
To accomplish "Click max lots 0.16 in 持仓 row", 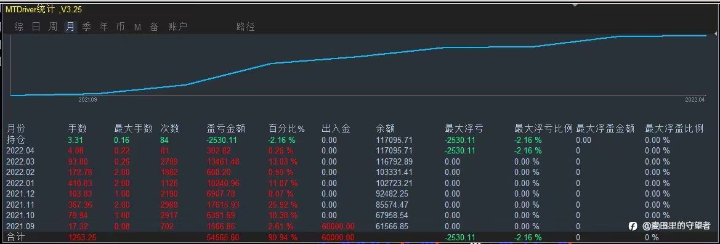I will (x=122, y=140).
